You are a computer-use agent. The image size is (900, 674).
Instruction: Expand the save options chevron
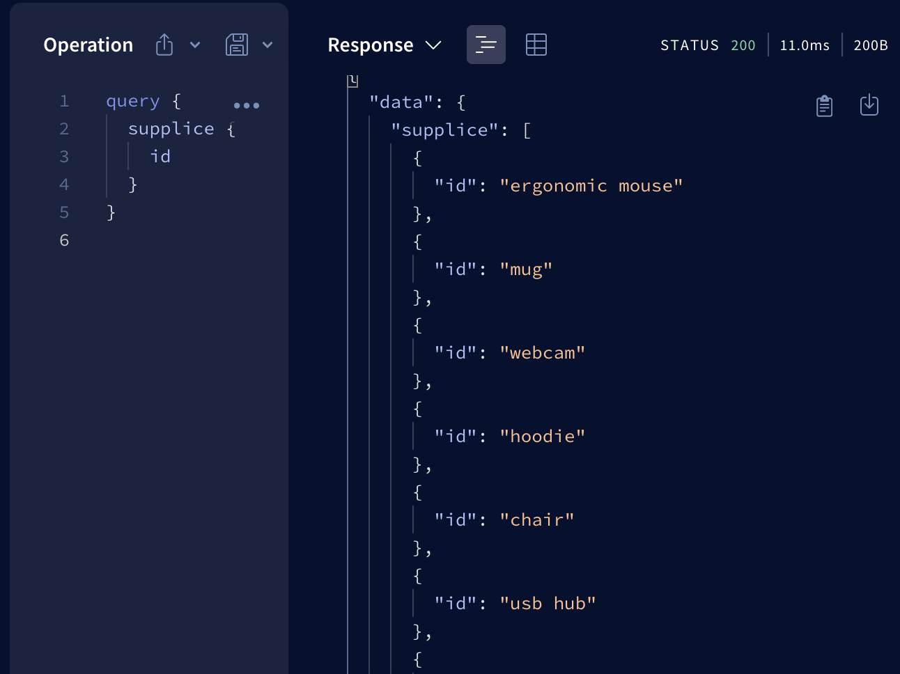pyautogui.click(x=267, y=45)
